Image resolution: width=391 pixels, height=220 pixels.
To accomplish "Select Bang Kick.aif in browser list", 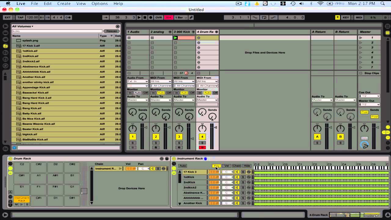I will [x=32, y=108].
